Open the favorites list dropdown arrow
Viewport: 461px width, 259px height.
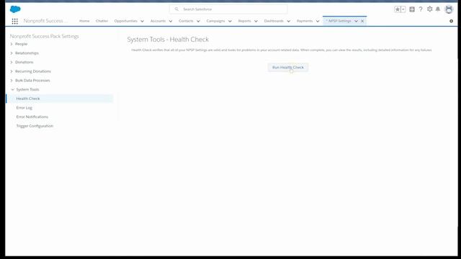tap(403, 9)
